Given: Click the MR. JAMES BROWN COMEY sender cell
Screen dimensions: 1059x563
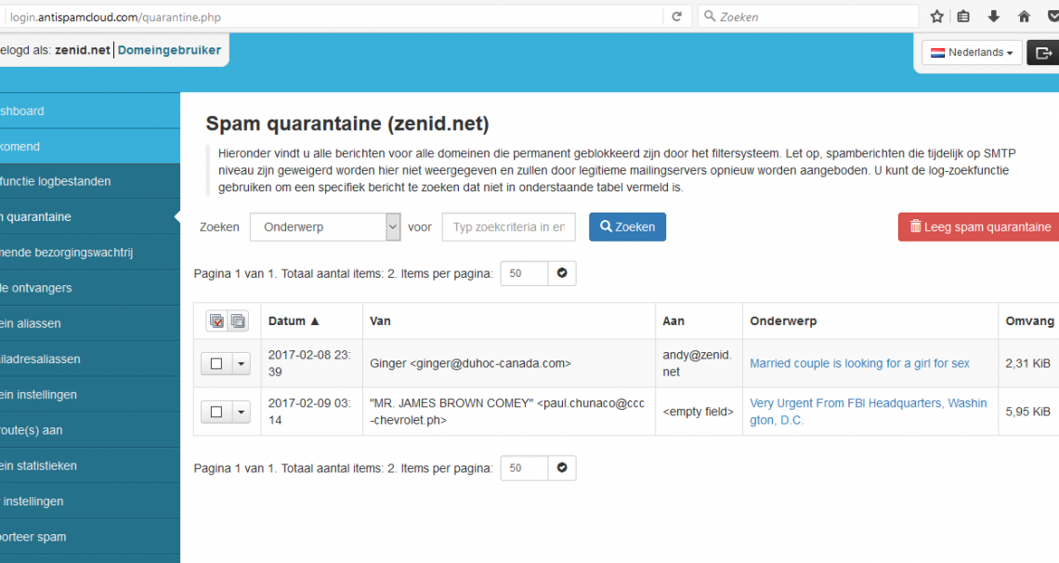Looking at the screenshot, I should coord(507,412).
